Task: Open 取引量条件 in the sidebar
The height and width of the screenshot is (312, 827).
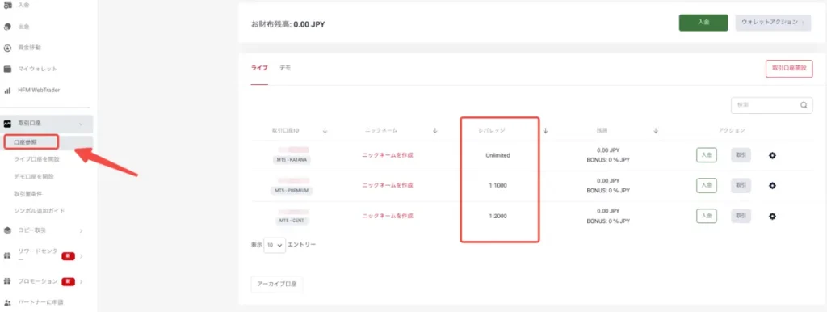Action: point(27,194)
